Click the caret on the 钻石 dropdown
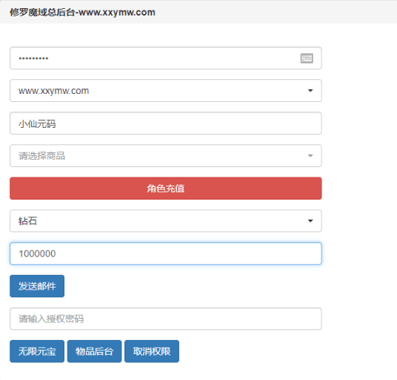Screen dimensions: 397x380 [310, 221]
